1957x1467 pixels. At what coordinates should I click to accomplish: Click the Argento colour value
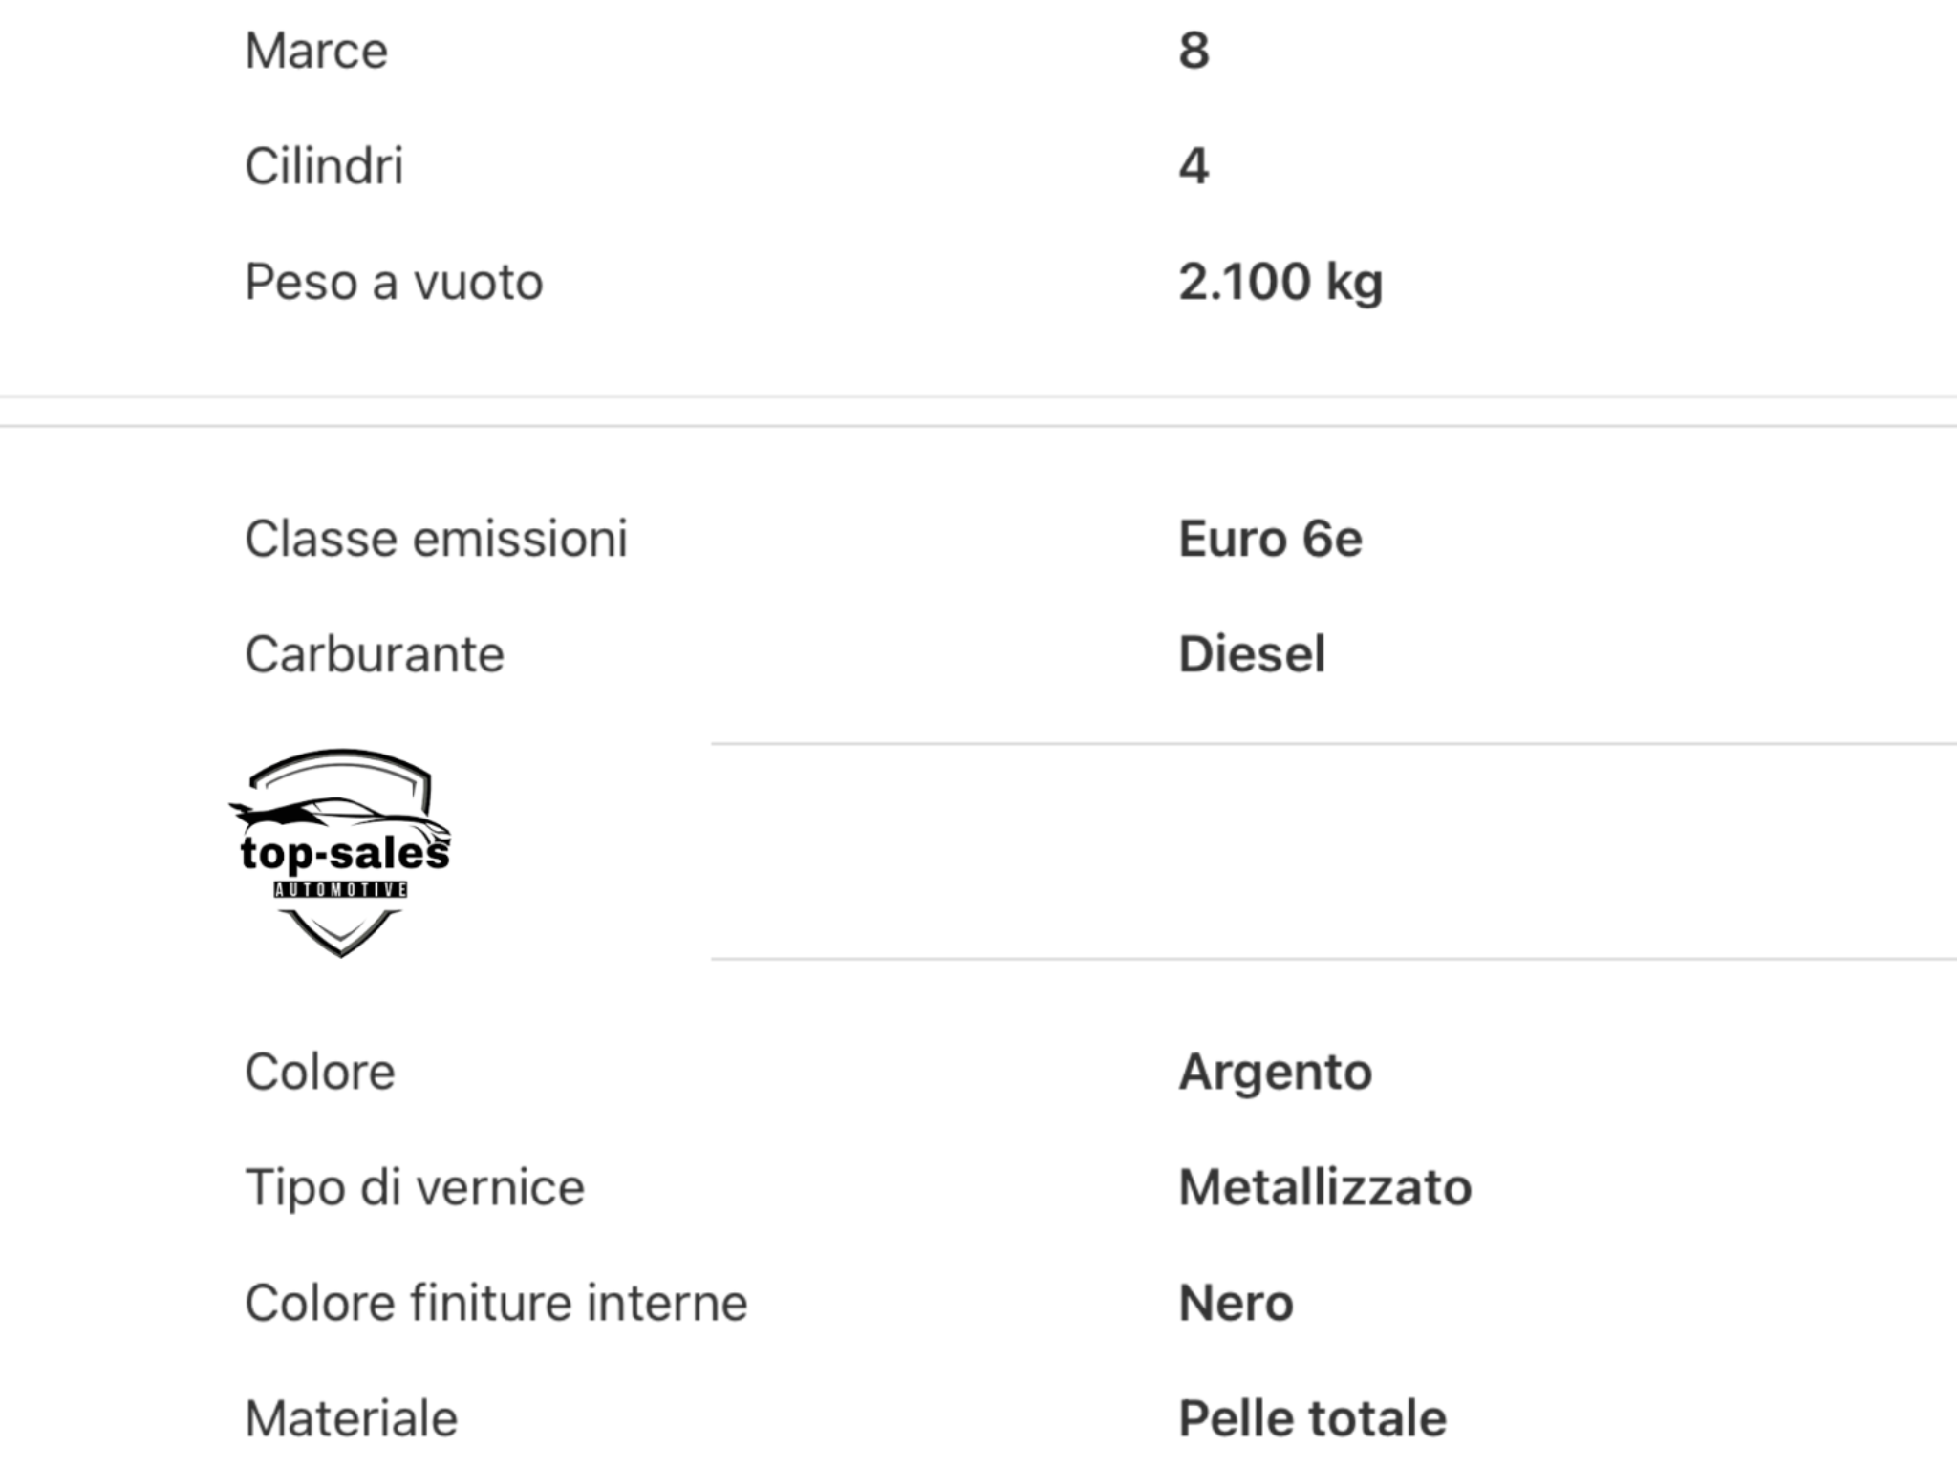click(1276, 1072)
